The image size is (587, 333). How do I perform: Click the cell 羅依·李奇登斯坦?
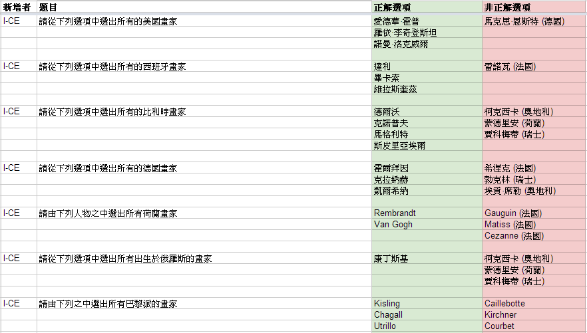427,33
